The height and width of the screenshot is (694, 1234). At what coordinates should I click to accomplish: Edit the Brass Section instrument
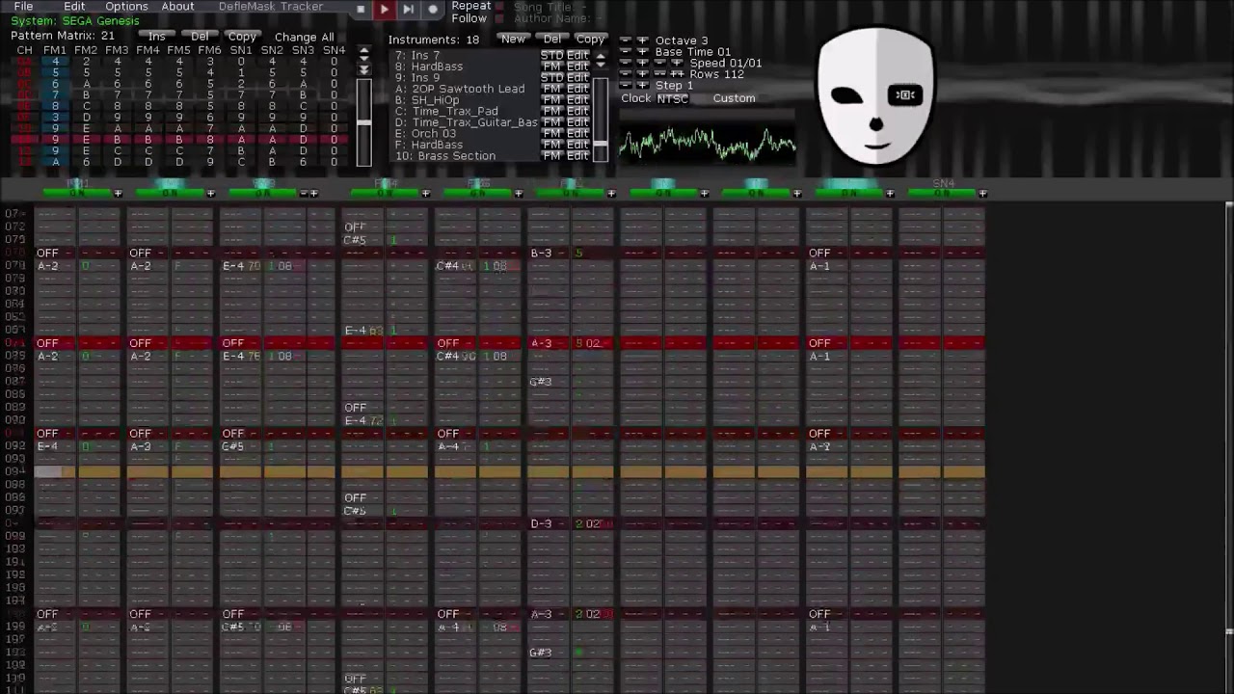[578, 156]
